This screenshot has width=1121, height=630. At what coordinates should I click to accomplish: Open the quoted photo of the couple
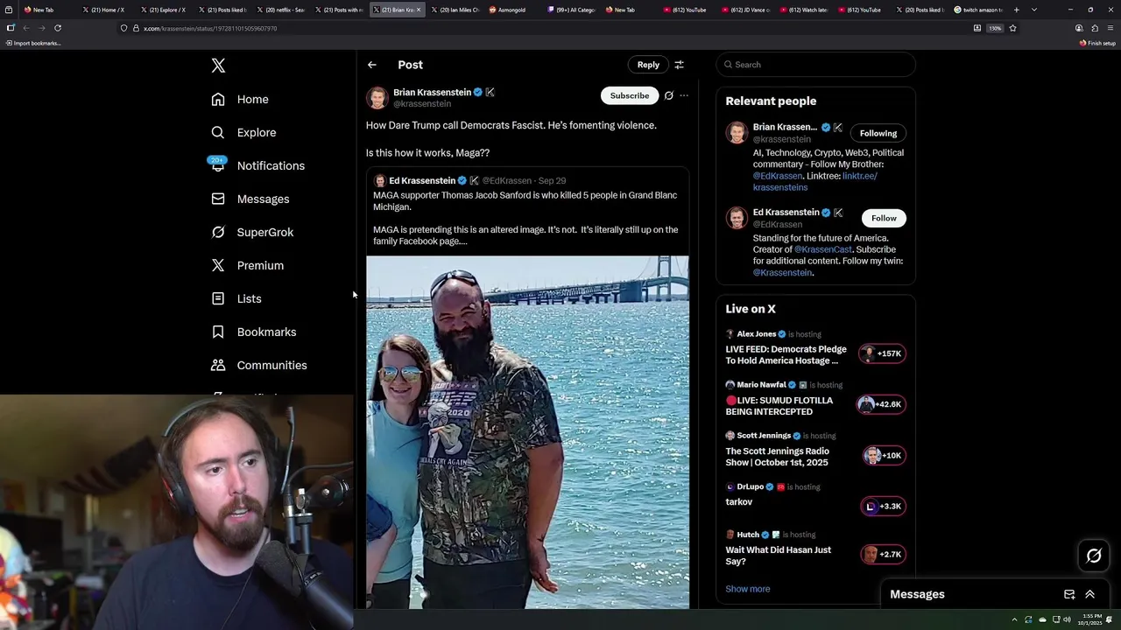click(527, 432)
